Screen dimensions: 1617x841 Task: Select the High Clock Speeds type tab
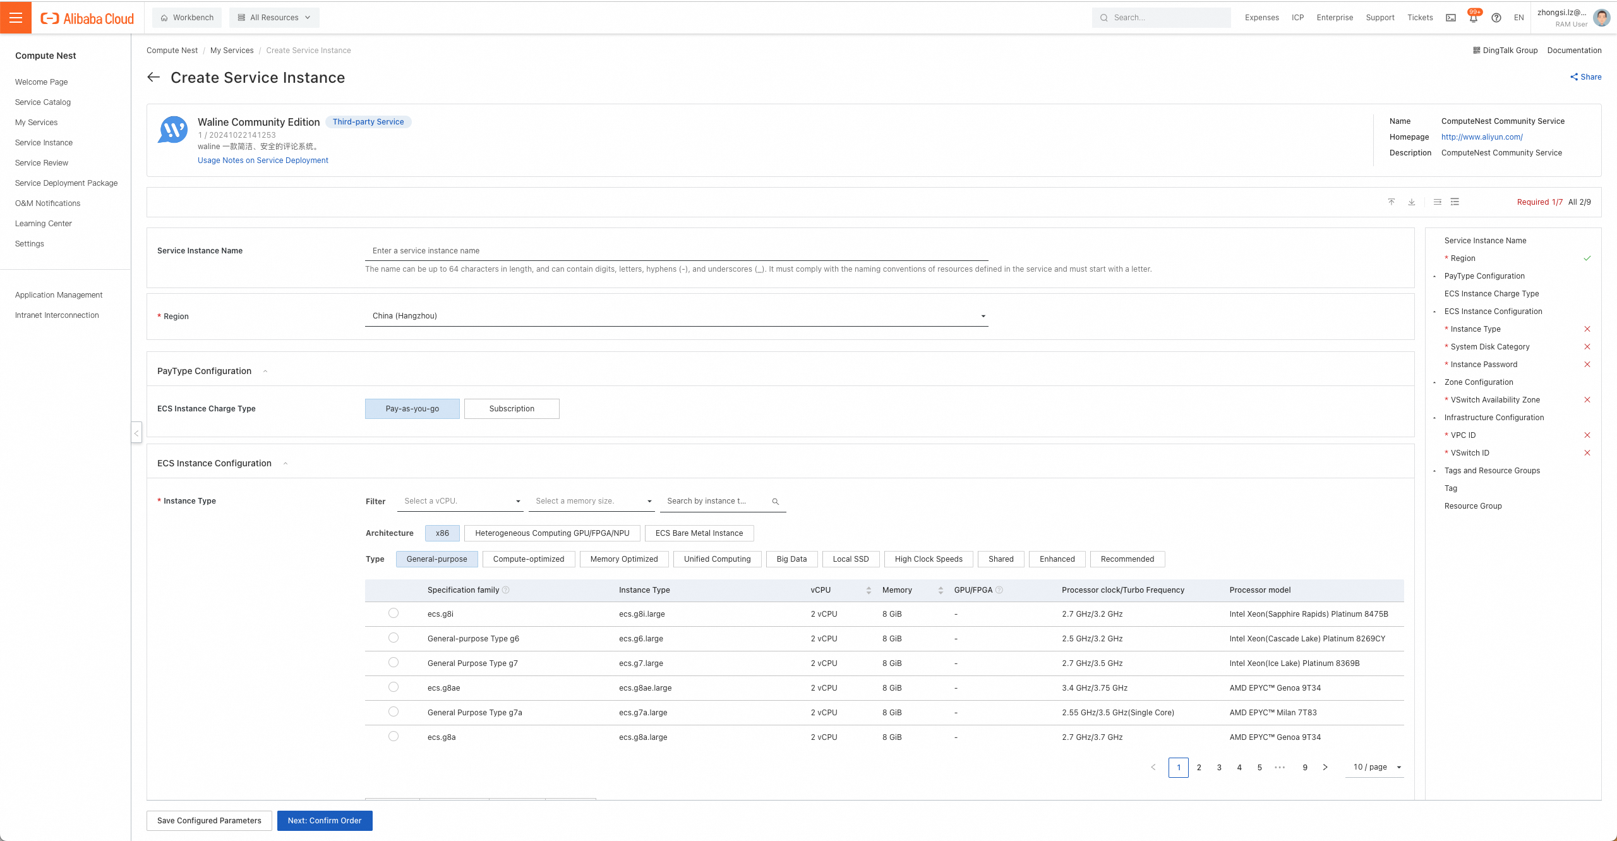929,559
